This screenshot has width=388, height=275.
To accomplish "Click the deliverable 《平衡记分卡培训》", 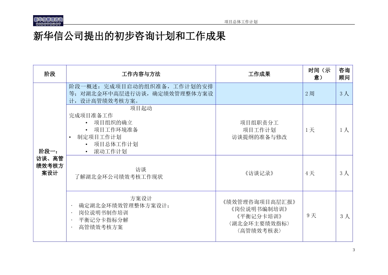I will pyautogui.click(x=259, y=216).
